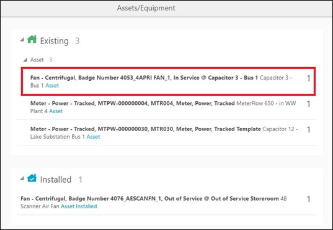This screenshot has width=333, height=230.
Task: Open the Asset Installed link
Action: (x=79, y=206)
